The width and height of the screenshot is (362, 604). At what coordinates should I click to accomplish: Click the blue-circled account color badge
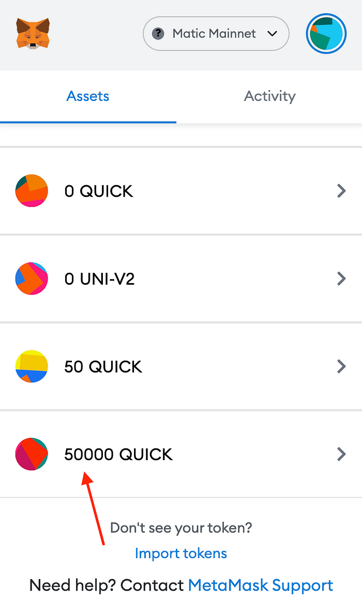[x=326, y=34]
